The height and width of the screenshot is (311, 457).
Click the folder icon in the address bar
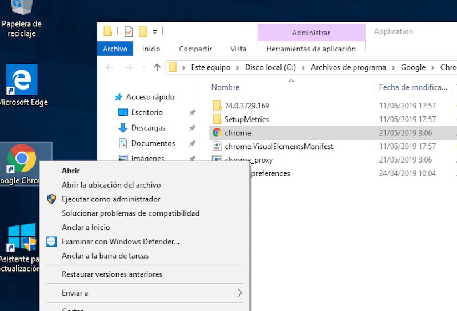coord(173,67)
